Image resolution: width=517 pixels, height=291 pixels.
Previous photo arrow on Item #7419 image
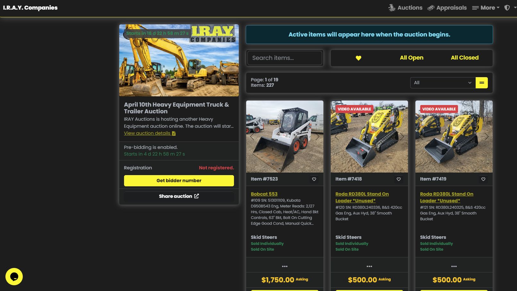click(421, 137)
